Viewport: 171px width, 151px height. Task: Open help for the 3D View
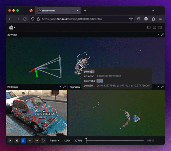[x=158, y=35]
